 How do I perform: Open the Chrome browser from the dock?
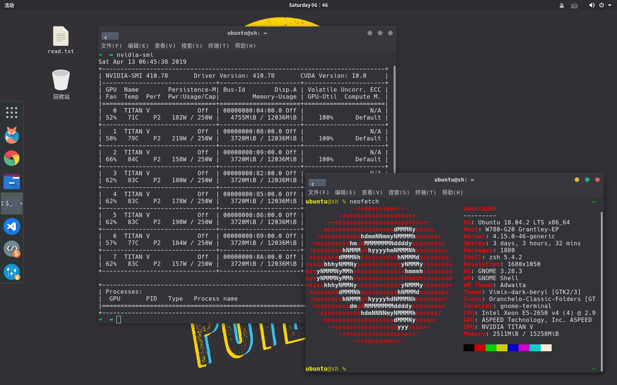coord(12,158)
